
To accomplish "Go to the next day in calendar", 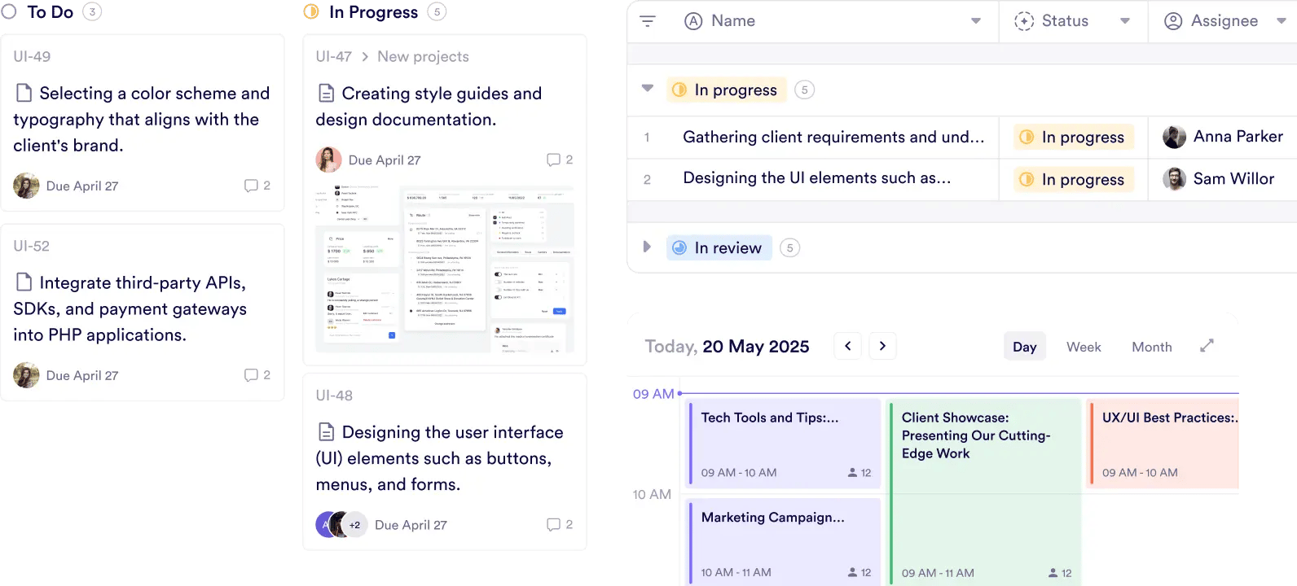I will [882, 346].
